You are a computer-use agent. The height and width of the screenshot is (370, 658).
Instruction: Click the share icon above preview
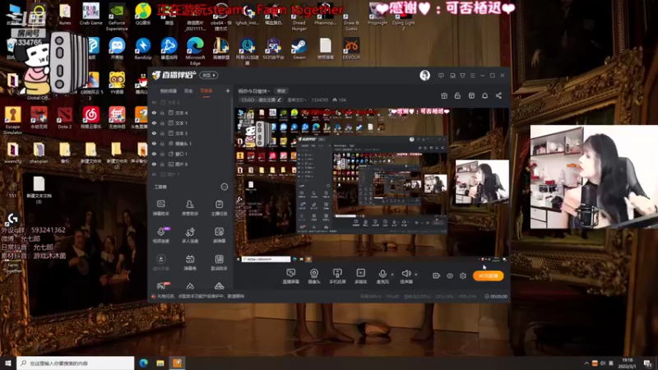pos(498,95)
